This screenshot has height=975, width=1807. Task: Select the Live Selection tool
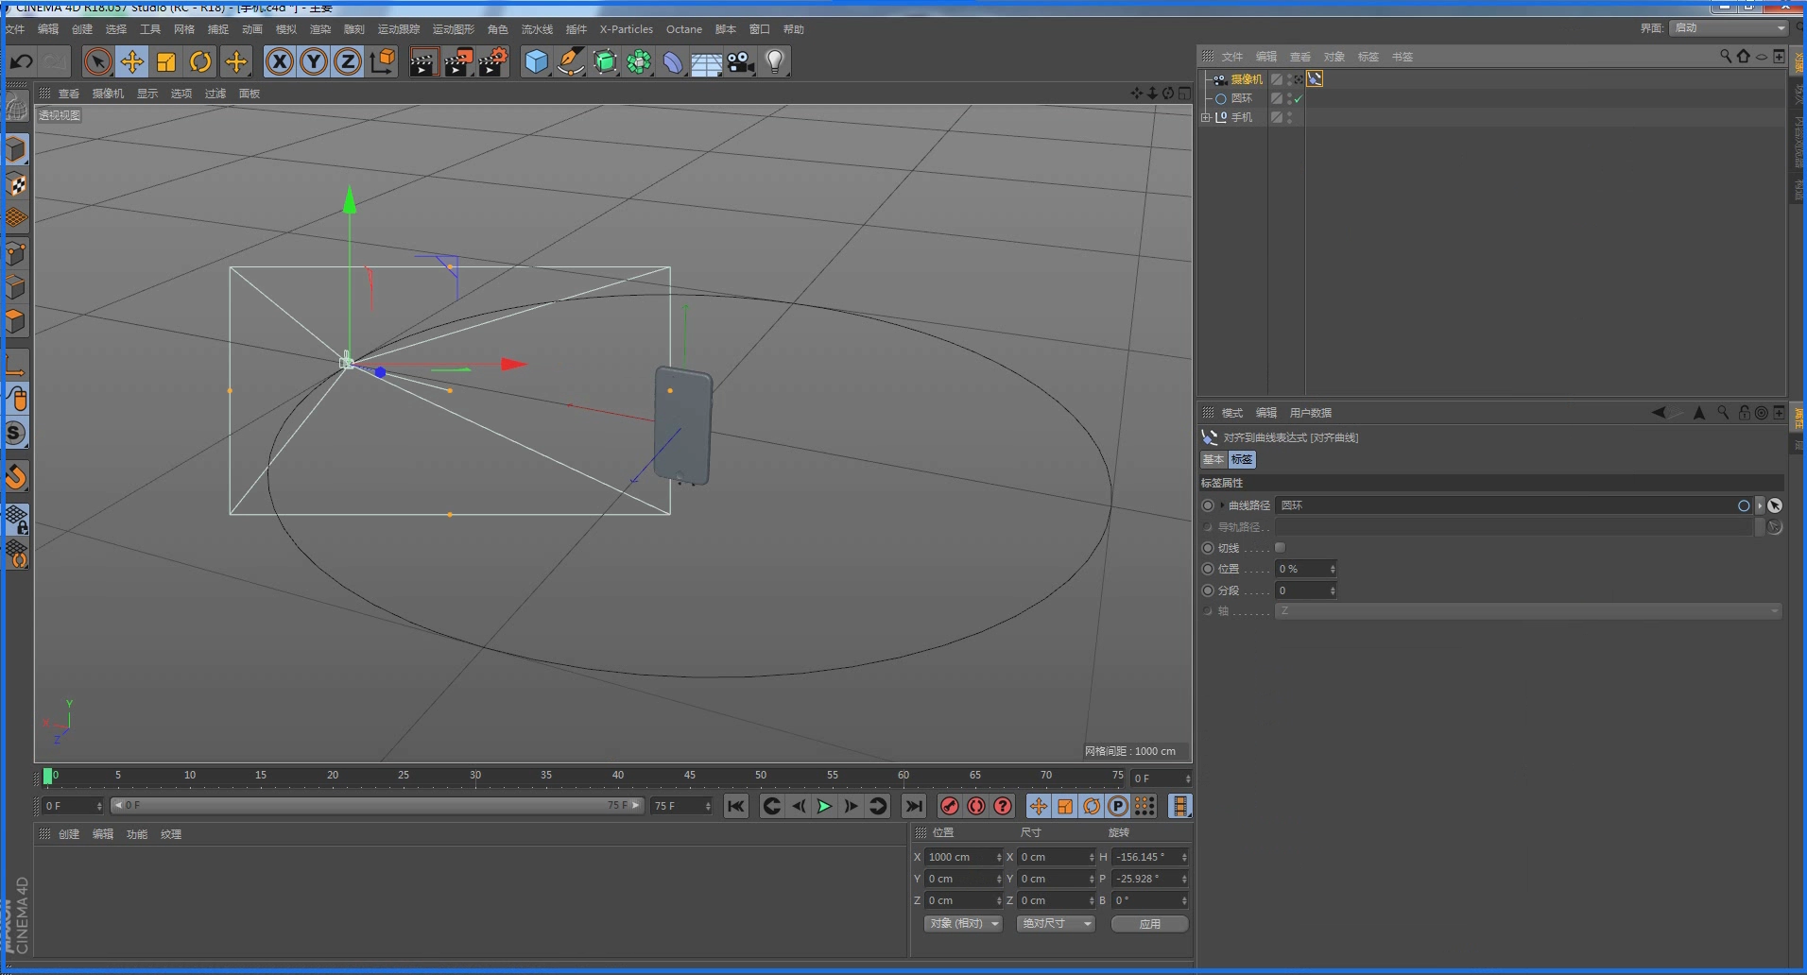(97, 62)
